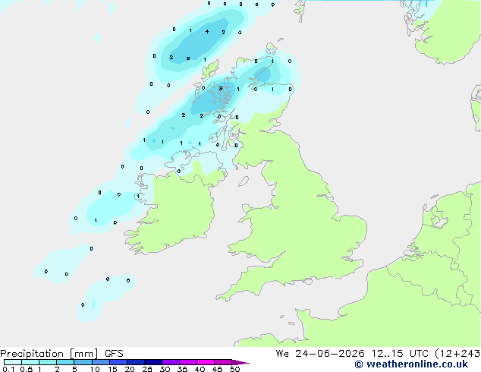The width and height of the screenshot is (481, 372).
Task: Click the '45' legend scale label
Action: point(217,369)
